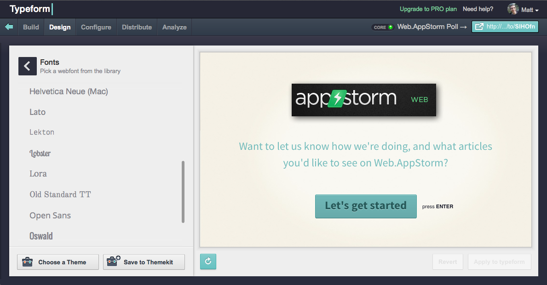This screenshot has width=547, height=285.
Task: Click the refresh preview icon
Action: pos(208,261)
